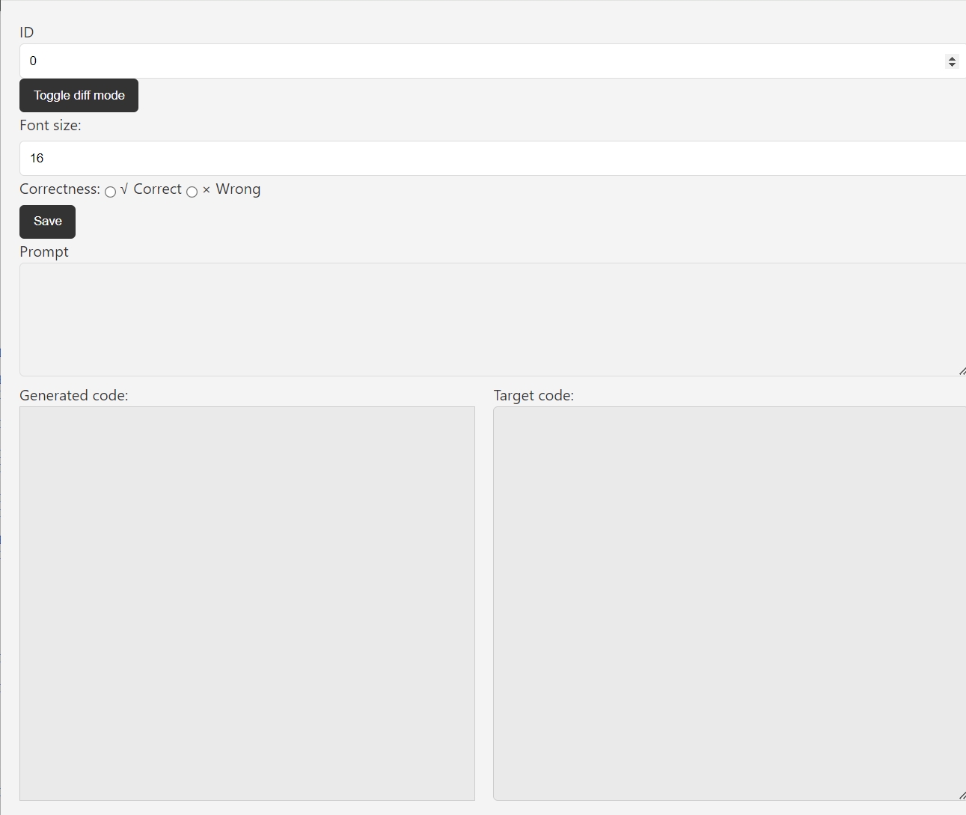Viewport: 966px width, 815px height.
Task: Click the 'ID' label text
Action: 27,32
